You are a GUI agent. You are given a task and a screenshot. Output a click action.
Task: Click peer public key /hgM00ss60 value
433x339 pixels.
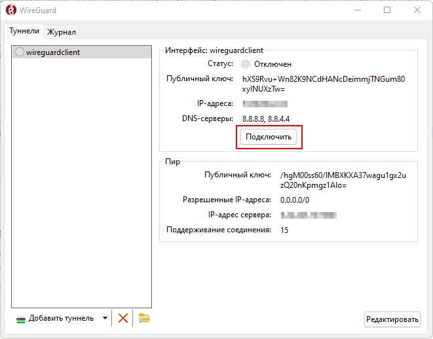coord(343,180)
